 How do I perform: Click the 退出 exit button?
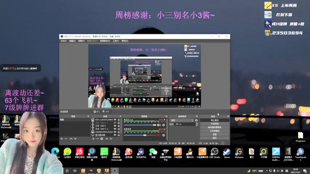click(215, 138)
